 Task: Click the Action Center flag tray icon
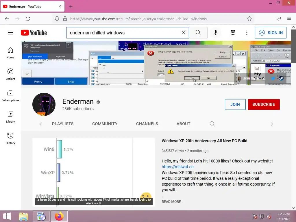pos(255,216)
